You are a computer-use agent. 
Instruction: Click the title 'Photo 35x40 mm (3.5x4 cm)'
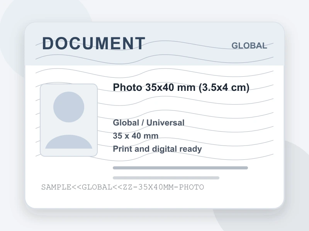pos(181,87)
